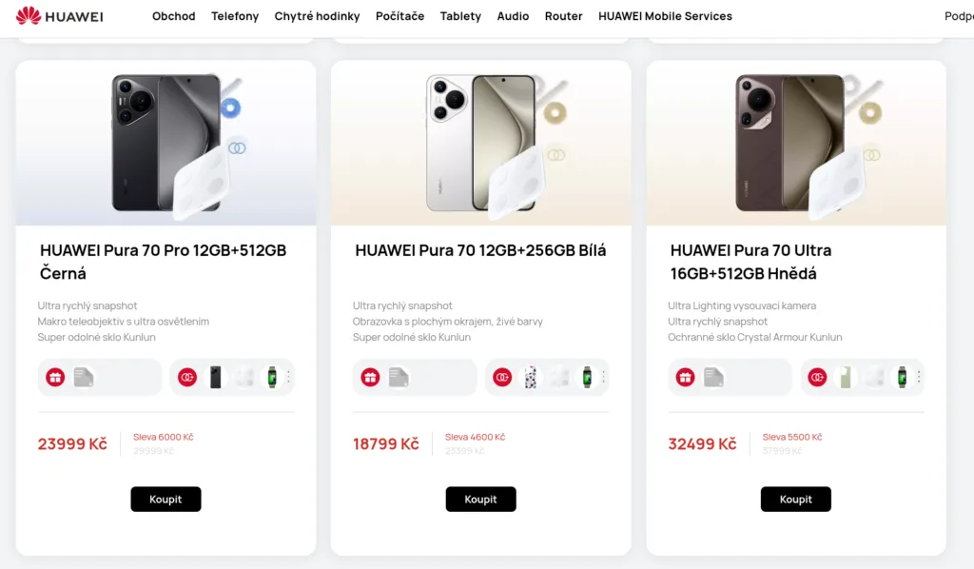Click red bundle icon on Pura 70 Pro card
This screenshot has width=974, height=569.
click(187, 378)
